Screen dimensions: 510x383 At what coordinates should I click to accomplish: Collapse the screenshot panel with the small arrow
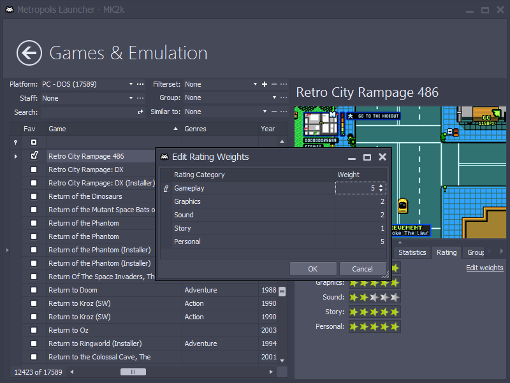pos(400,242)
